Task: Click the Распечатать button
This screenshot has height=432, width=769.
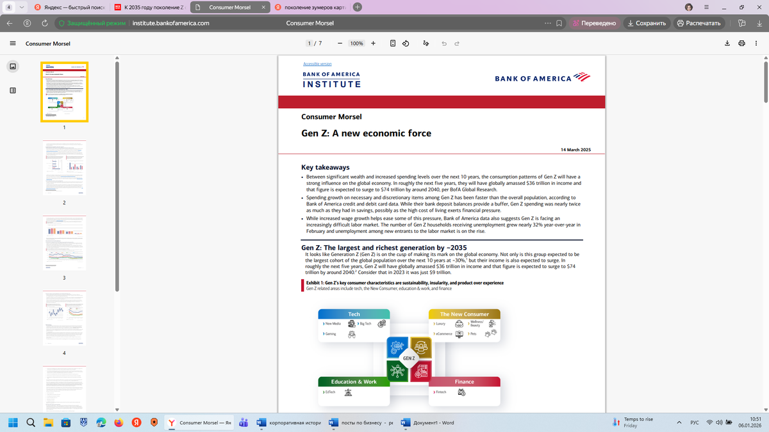Action: pyautogui.click(x=699, y=23)
